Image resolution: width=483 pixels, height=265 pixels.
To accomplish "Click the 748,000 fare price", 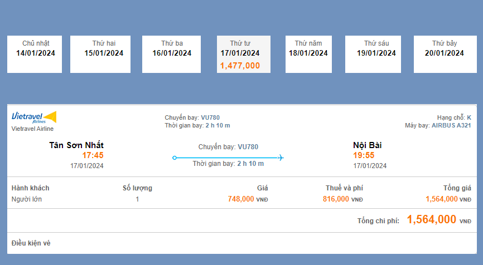I will click(x=241, y=199).
